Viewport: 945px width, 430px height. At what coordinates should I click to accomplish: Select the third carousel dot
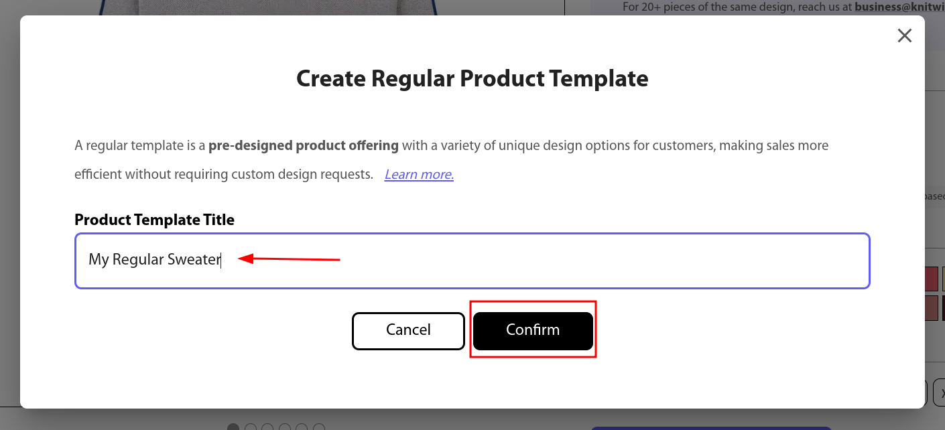coord(267,427)
